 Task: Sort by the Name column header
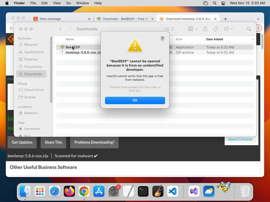tap(70, 39)
